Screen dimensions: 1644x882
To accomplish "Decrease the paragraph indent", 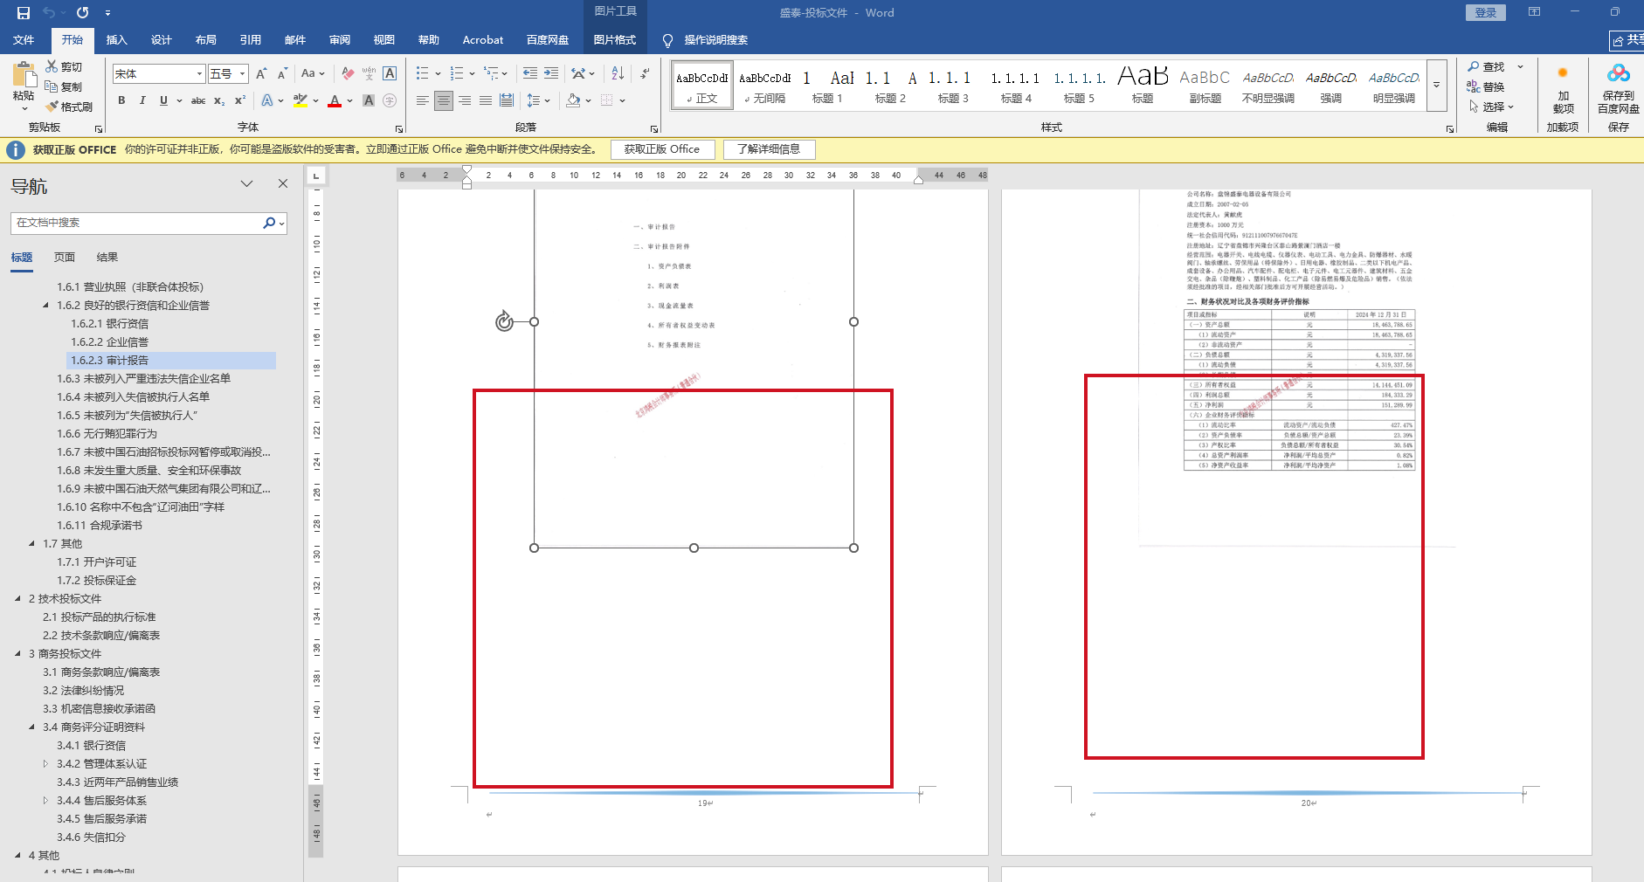I will [529, 74].
